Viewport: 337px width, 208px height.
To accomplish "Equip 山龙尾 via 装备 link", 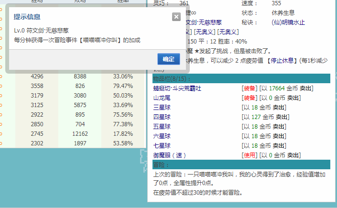I will [x=250, y=98].
